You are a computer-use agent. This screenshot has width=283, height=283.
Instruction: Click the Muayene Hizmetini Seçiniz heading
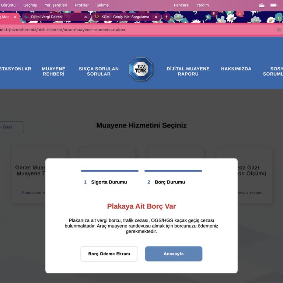pos(141,125)
